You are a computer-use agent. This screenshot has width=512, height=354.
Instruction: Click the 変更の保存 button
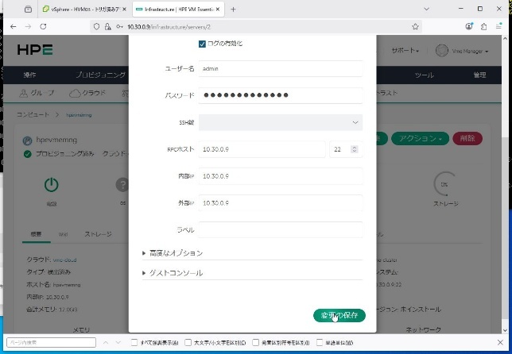[x=339, y=315]
